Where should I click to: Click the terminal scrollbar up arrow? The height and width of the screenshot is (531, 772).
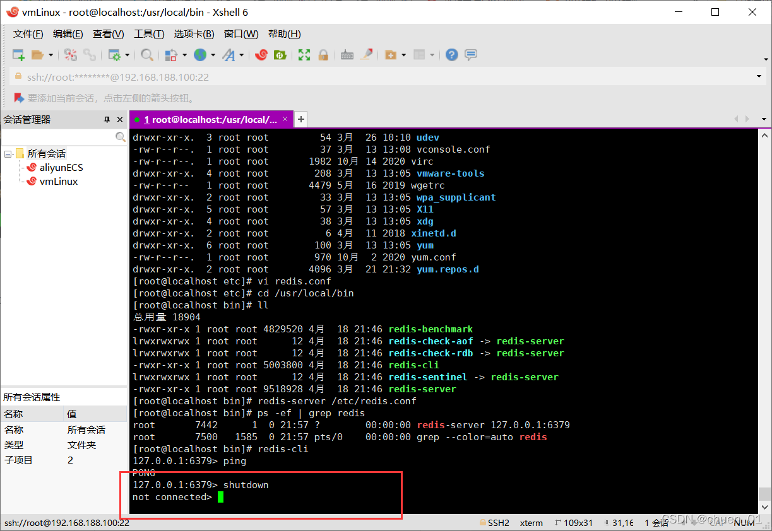(764, 134)
